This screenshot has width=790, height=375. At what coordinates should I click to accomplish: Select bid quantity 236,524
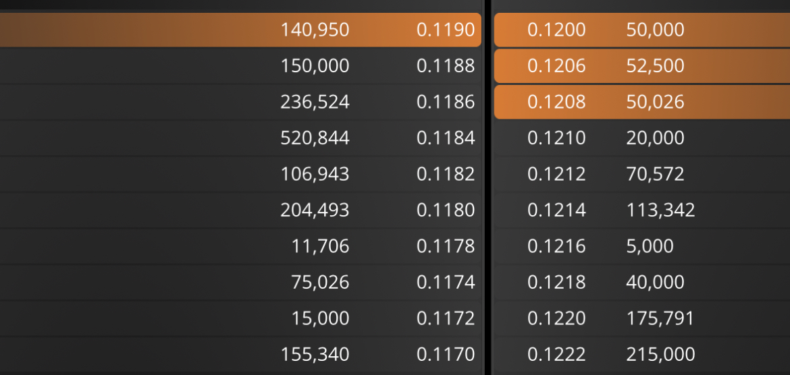coord(315,103)
